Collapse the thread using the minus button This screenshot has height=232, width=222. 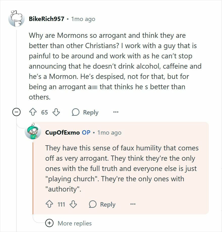16,112
